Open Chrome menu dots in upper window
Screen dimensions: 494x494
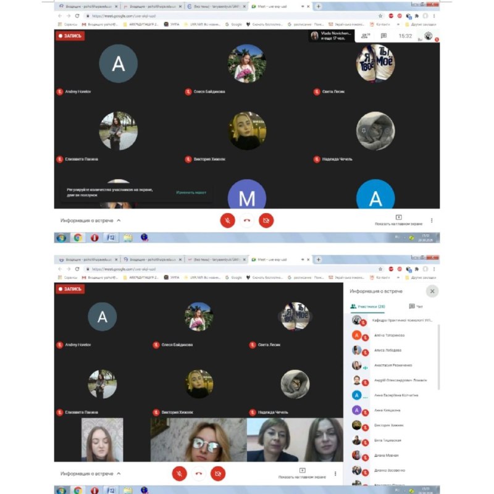pyautogui.click(x=434, y=16)
